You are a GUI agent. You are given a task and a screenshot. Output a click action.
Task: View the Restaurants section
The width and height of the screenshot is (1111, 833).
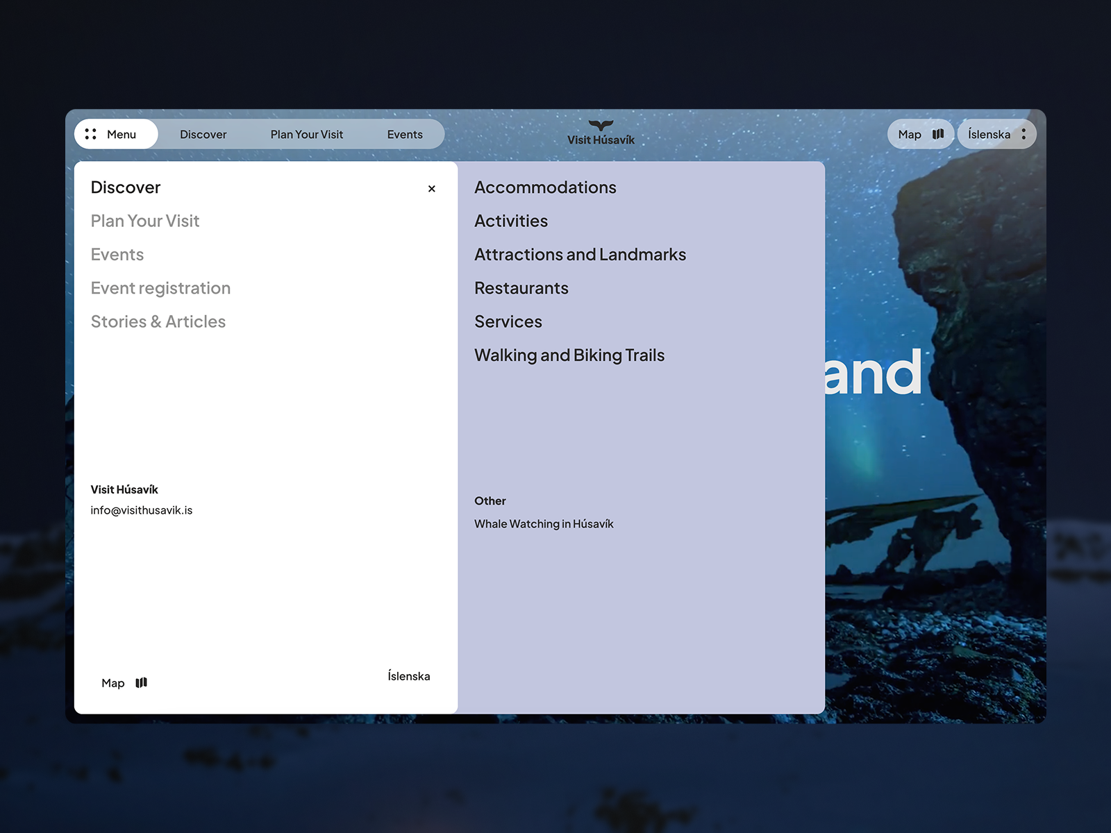coord(521,287)
